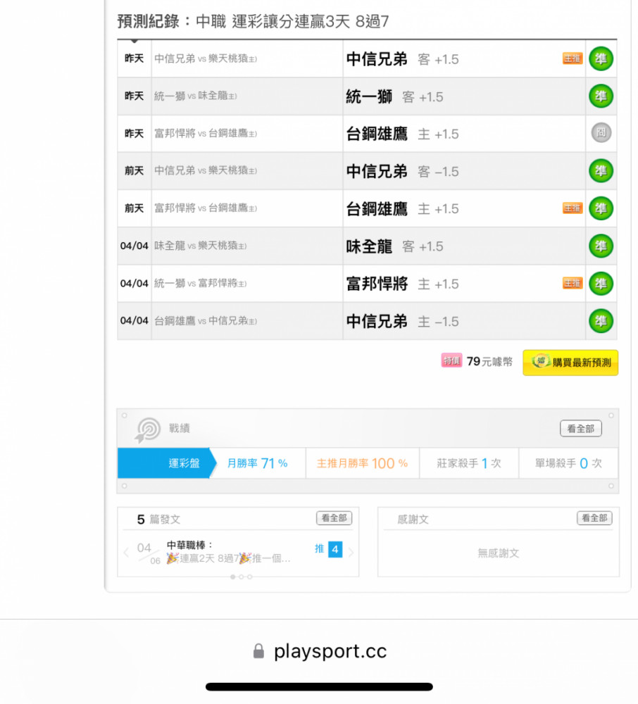Open the 中華職棒 post titled 連贏2天 8過7
638x704 pixels.
tap(229, 552)
